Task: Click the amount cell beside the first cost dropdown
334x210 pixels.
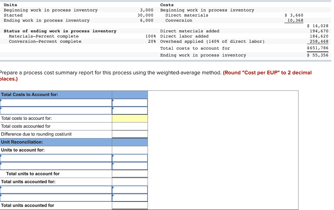Action: [x=130, y=102]
